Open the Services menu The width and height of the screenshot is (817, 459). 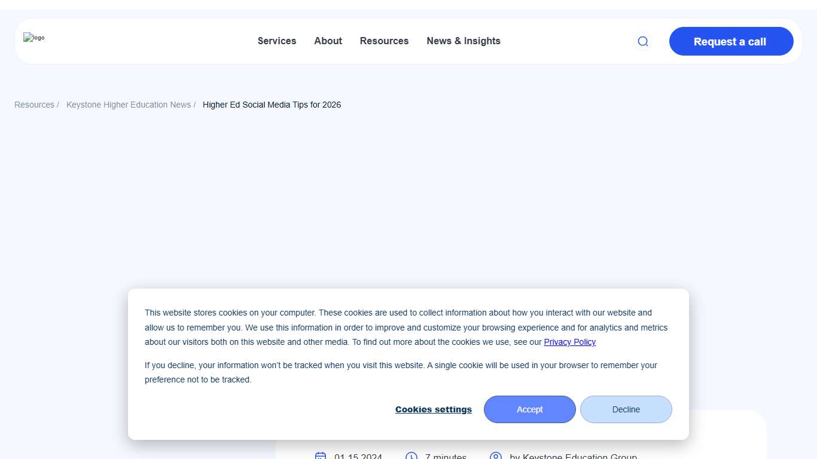point(277,41)
